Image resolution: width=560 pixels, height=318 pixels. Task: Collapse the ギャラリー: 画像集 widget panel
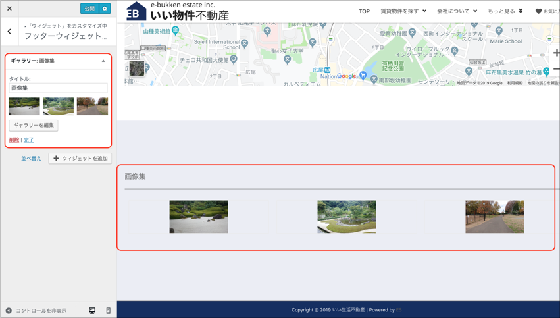click(x=103, y=61)
